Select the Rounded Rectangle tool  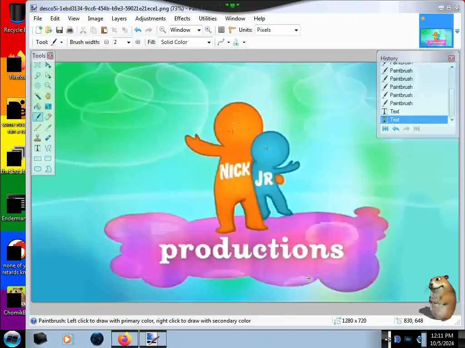tap(48, 159)
